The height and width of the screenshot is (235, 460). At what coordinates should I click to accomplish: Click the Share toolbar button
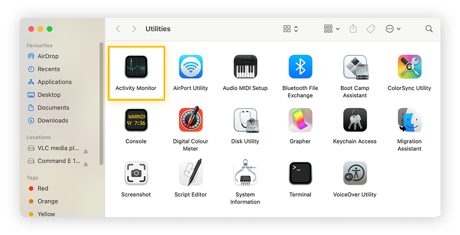click(x=353, y=29)
